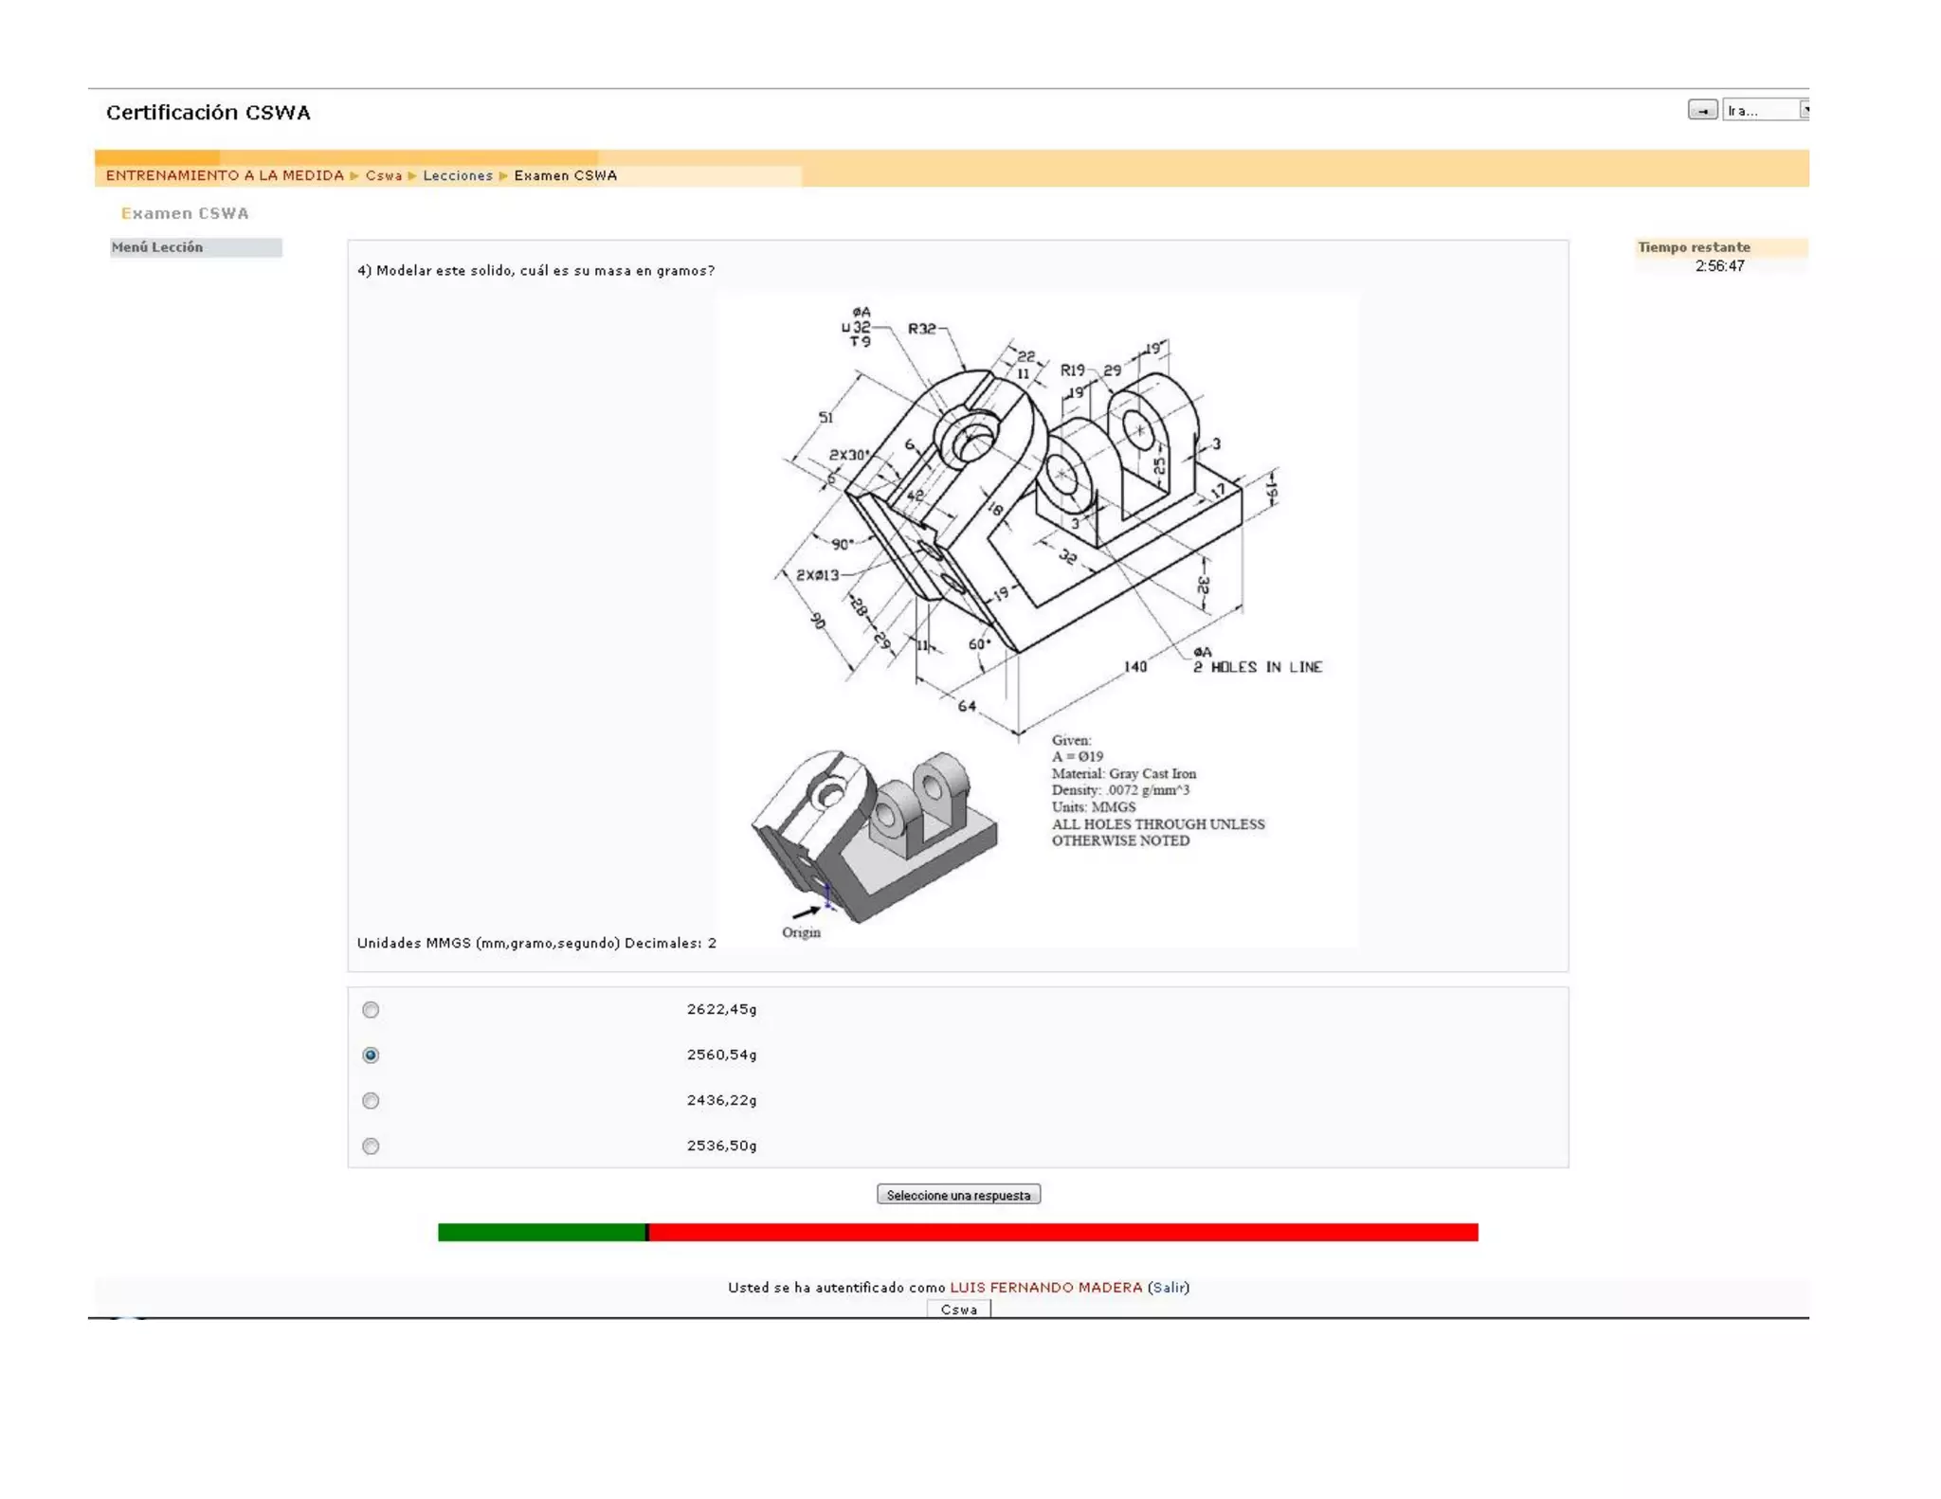Click the Salir logout link
The height and width of the screenshot is (1499, 1941).
[1169, 1288]
